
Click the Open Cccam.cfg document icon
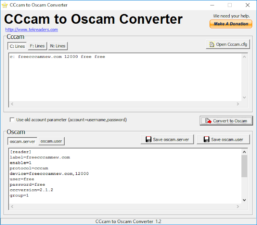click(x=212, y=44)
